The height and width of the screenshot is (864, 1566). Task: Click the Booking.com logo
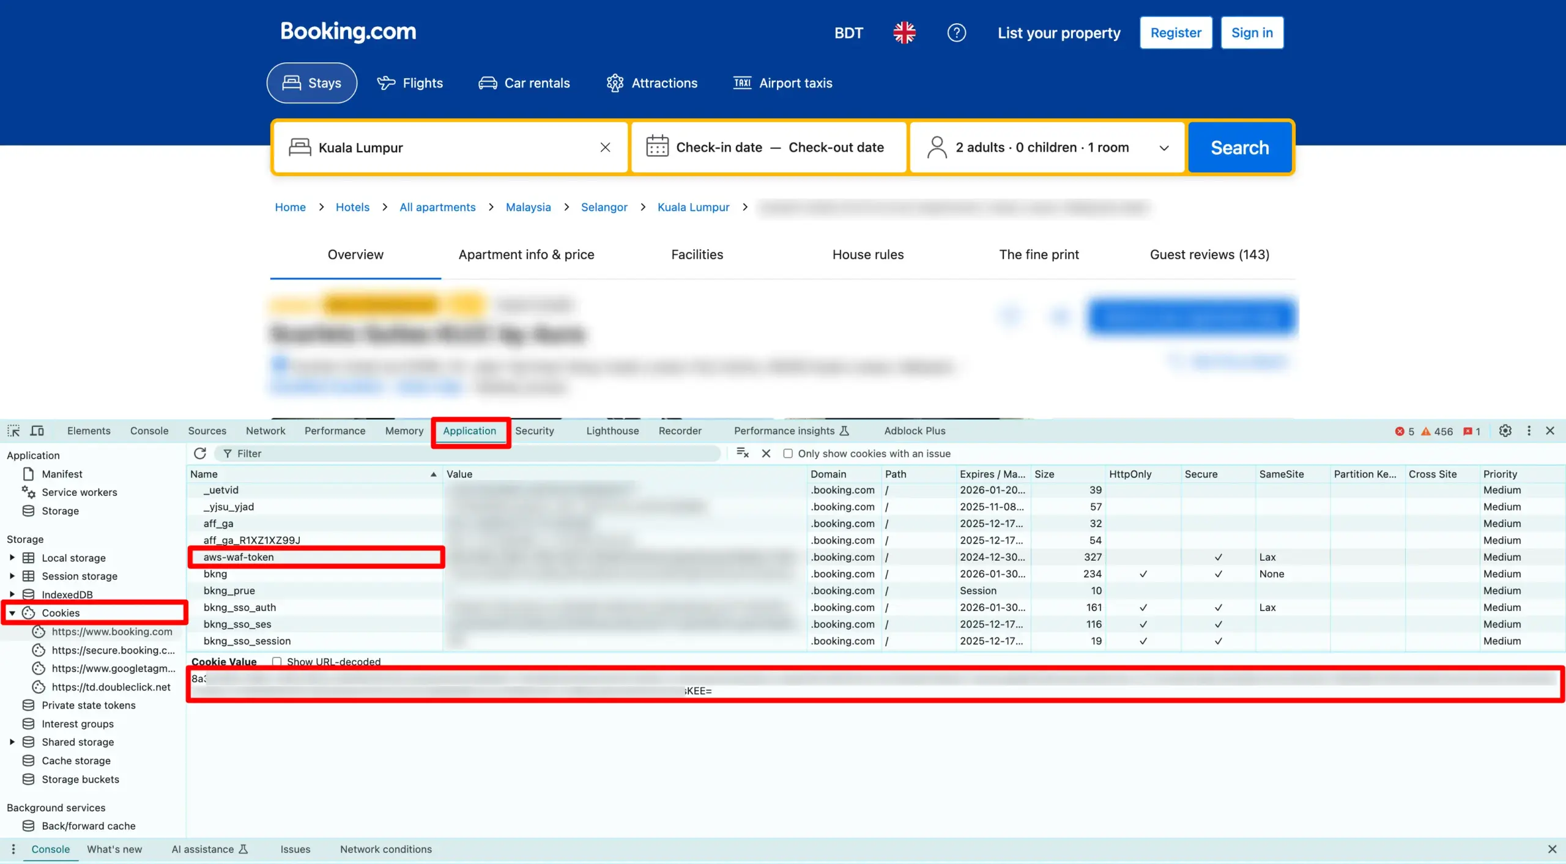(348, 31)
